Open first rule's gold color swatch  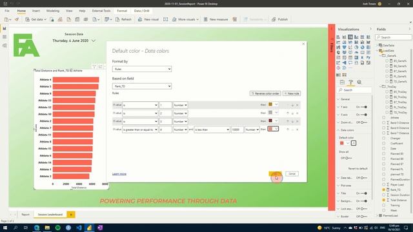[273, 104]
